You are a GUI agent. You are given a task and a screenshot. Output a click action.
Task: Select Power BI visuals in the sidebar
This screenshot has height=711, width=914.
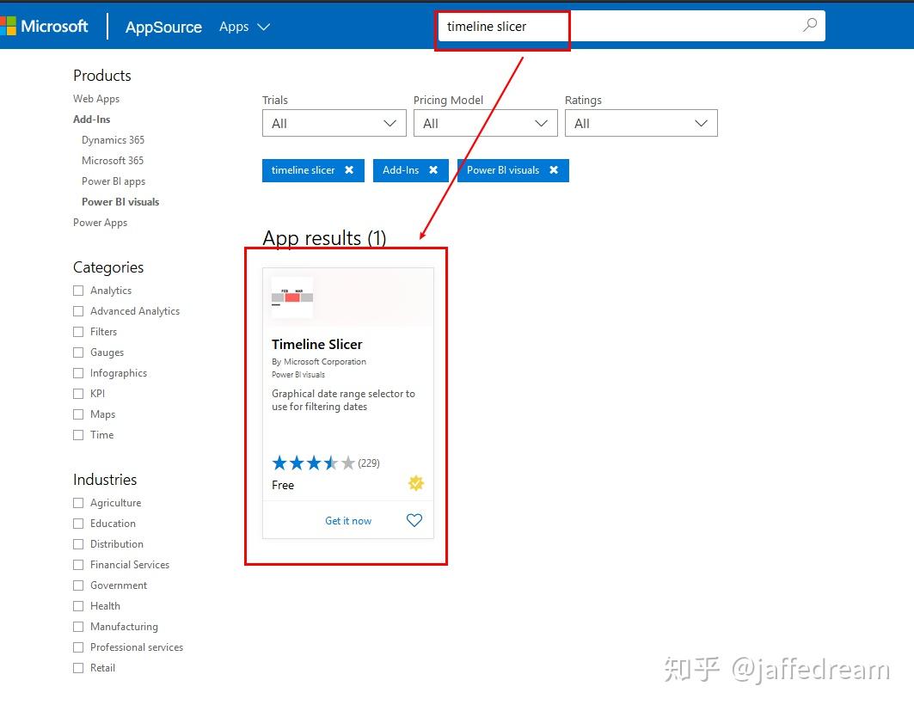tap(120, 201)
